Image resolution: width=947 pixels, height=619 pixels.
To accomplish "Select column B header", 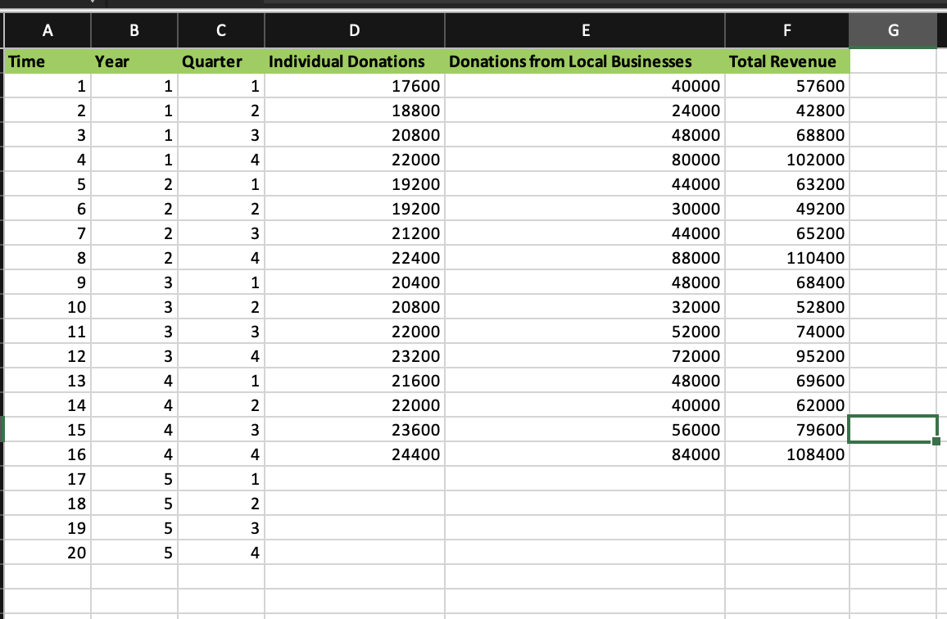I will 134,30.
